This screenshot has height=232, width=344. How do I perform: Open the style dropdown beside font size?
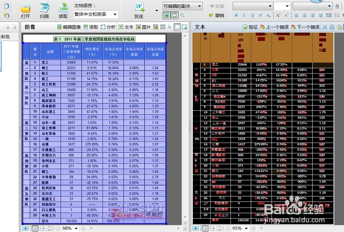pos(312,6)
